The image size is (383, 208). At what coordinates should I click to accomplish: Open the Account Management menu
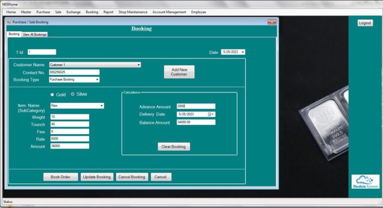(169, 12)
